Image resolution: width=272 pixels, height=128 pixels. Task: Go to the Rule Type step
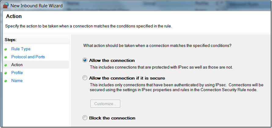21,49
